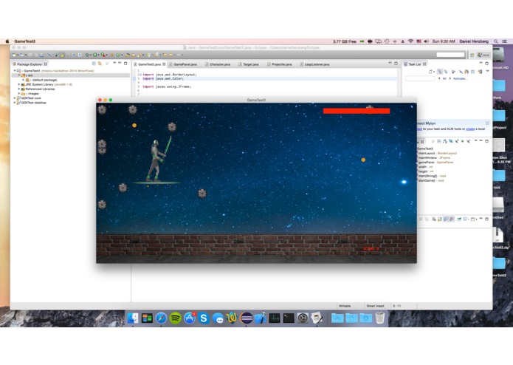Open the Trash in the Dock
The height and width of the screenshot is (365, 513).
pos(379,318)
